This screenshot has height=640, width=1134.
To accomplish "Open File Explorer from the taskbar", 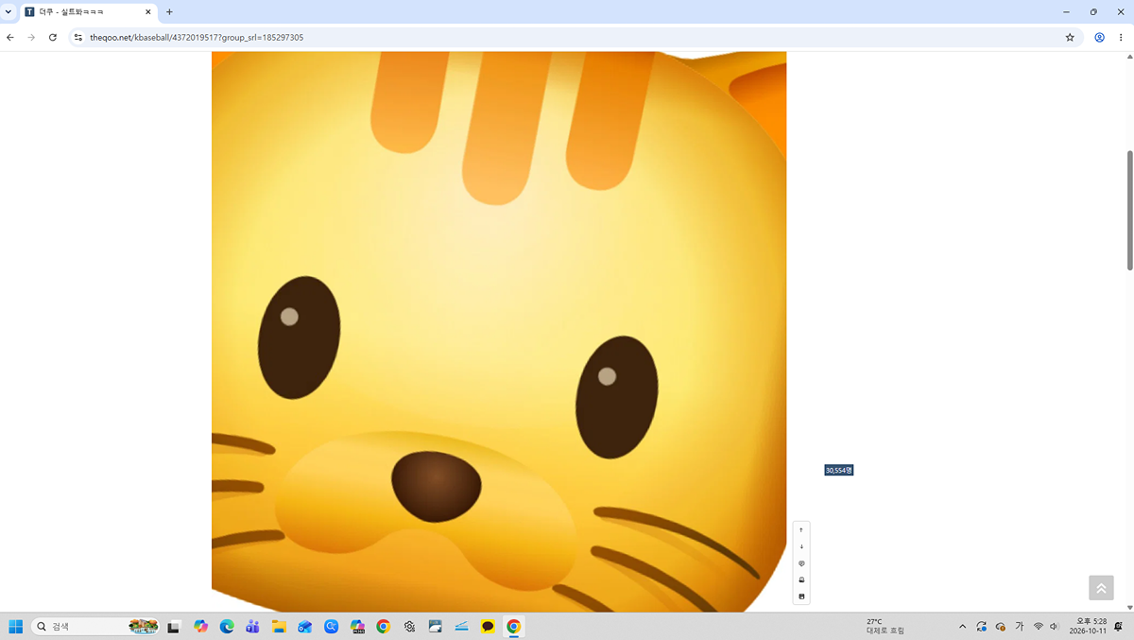I will tap(279, 626).
